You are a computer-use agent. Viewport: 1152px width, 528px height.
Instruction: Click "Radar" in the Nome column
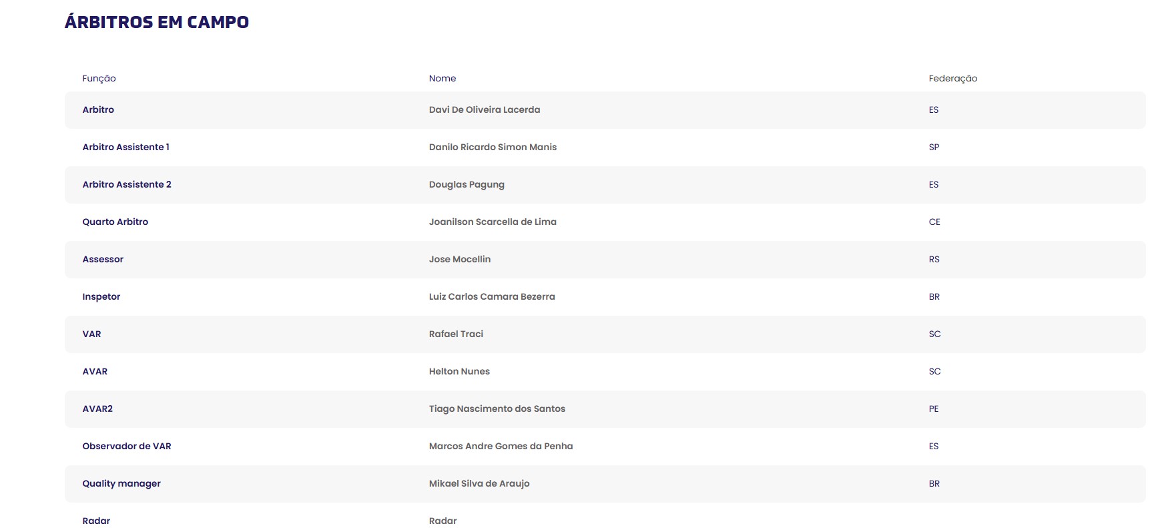pyautogui.click(x=443, y=521)
